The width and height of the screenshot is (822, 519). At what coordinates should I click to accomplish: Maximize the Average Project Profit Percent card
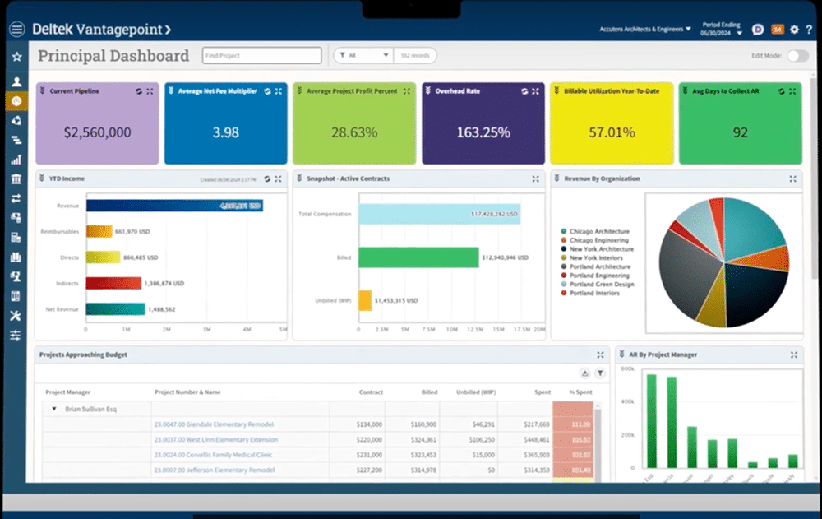(407, 91)
